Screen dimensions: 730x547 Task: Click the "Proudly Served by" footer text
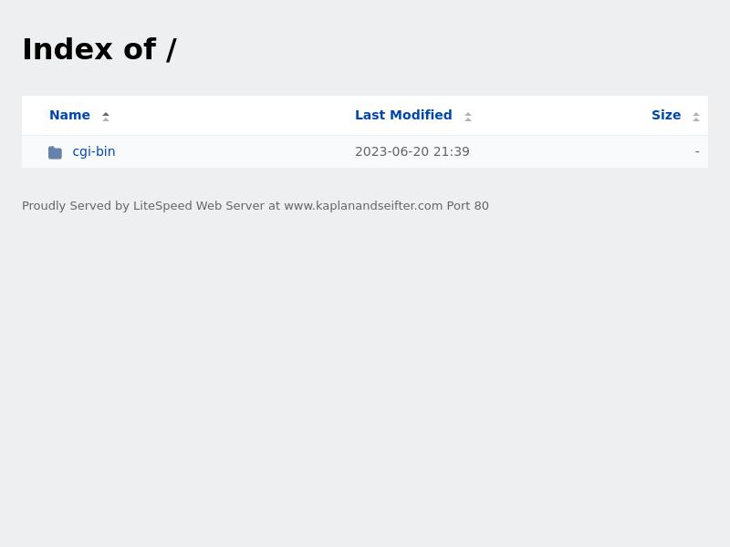(76, 206)
